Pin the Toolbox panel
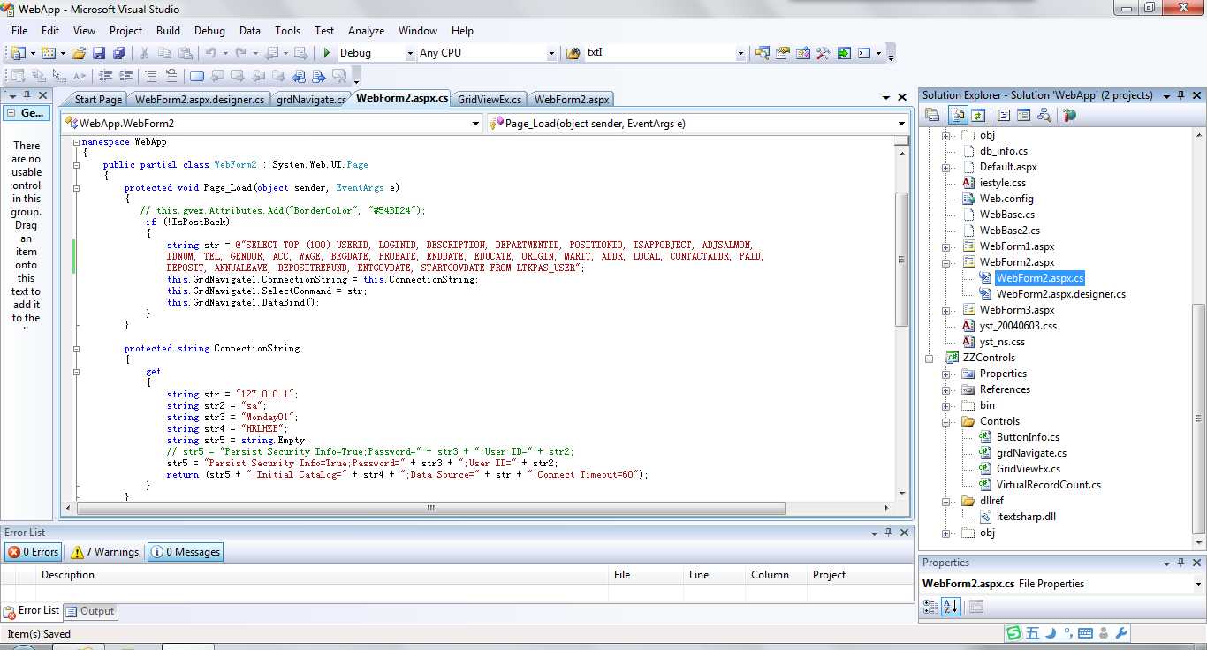Screen dimensions: 1207x650 click(27, 95)
